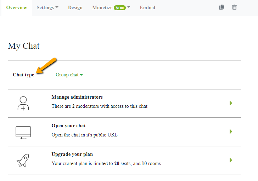Expand the Monetize menu caret

click(129, 7)
